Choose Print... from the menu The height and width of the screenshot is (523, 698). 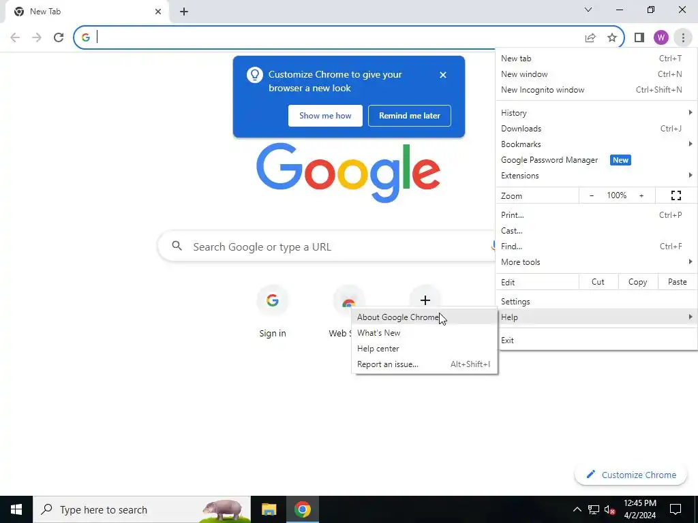coord(596,215)
